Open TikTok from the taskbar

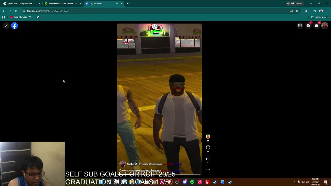point(200,182)
